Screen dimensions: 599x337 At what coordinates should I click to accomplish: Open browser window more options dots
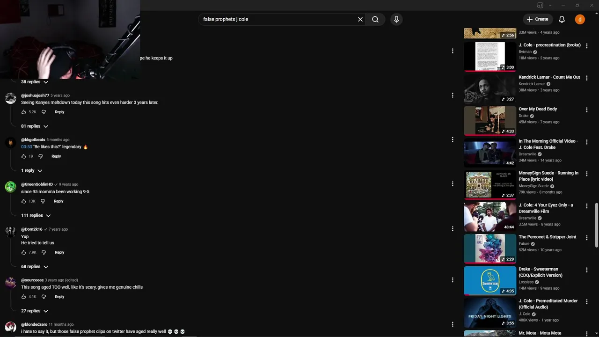551,5
